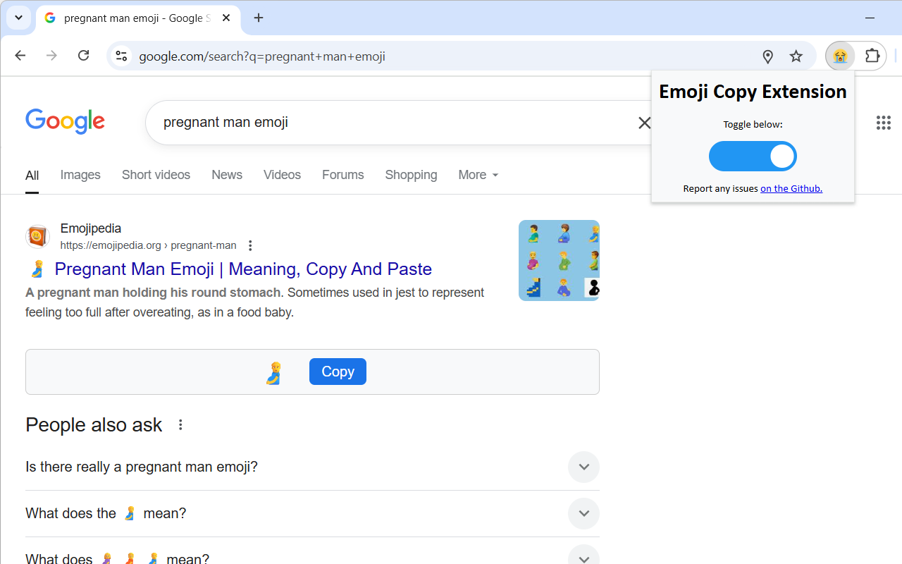This screenshot has width=902, height=564.
Task: Open the three-dot menu next to Emojipedia result
Action: [x=250, y=245]
